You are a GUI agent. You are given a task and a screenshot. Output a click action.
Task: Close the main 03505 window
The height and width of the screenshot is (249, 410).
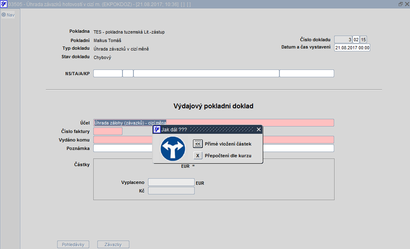click(x=407, y=4)
